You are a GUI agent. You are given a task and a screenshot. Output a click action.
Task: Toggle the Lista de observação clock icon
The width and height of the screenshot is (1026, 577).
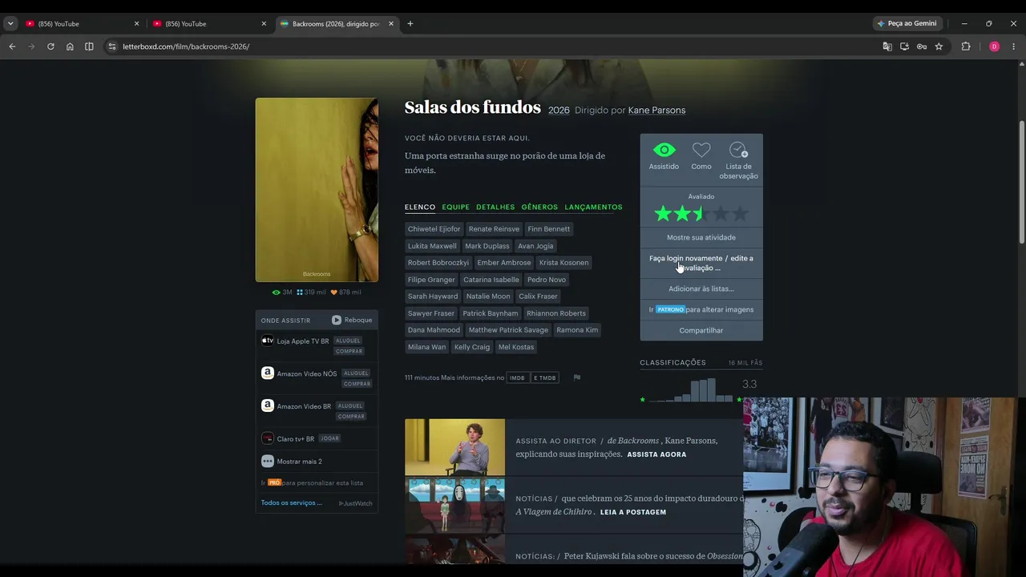738,150
